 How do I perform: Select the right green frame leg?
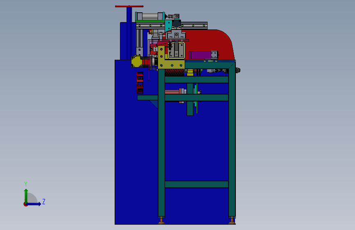232,142
